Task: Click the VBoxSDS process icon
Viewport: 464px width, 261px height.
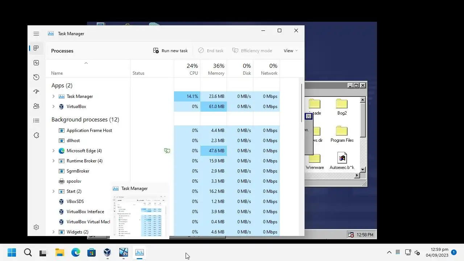Action: coord(61,202)
